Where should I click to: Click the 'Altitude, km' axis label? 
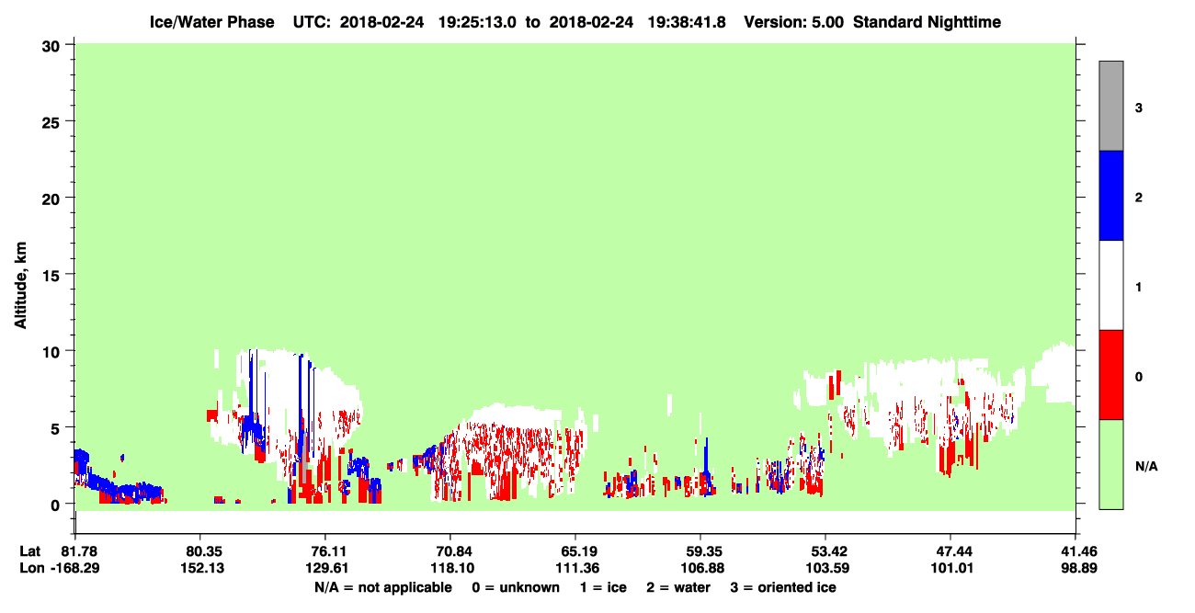point(20,283)
